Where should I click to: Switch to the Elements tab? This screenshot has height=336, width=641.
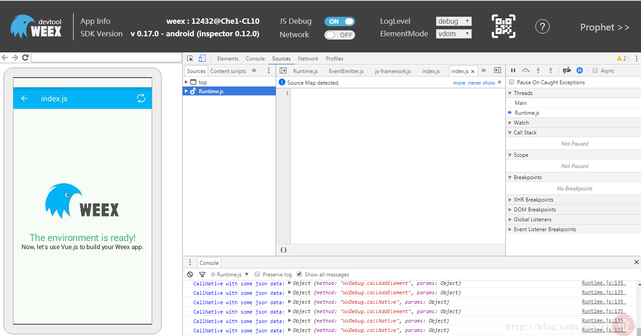click(x=228, y=59)
